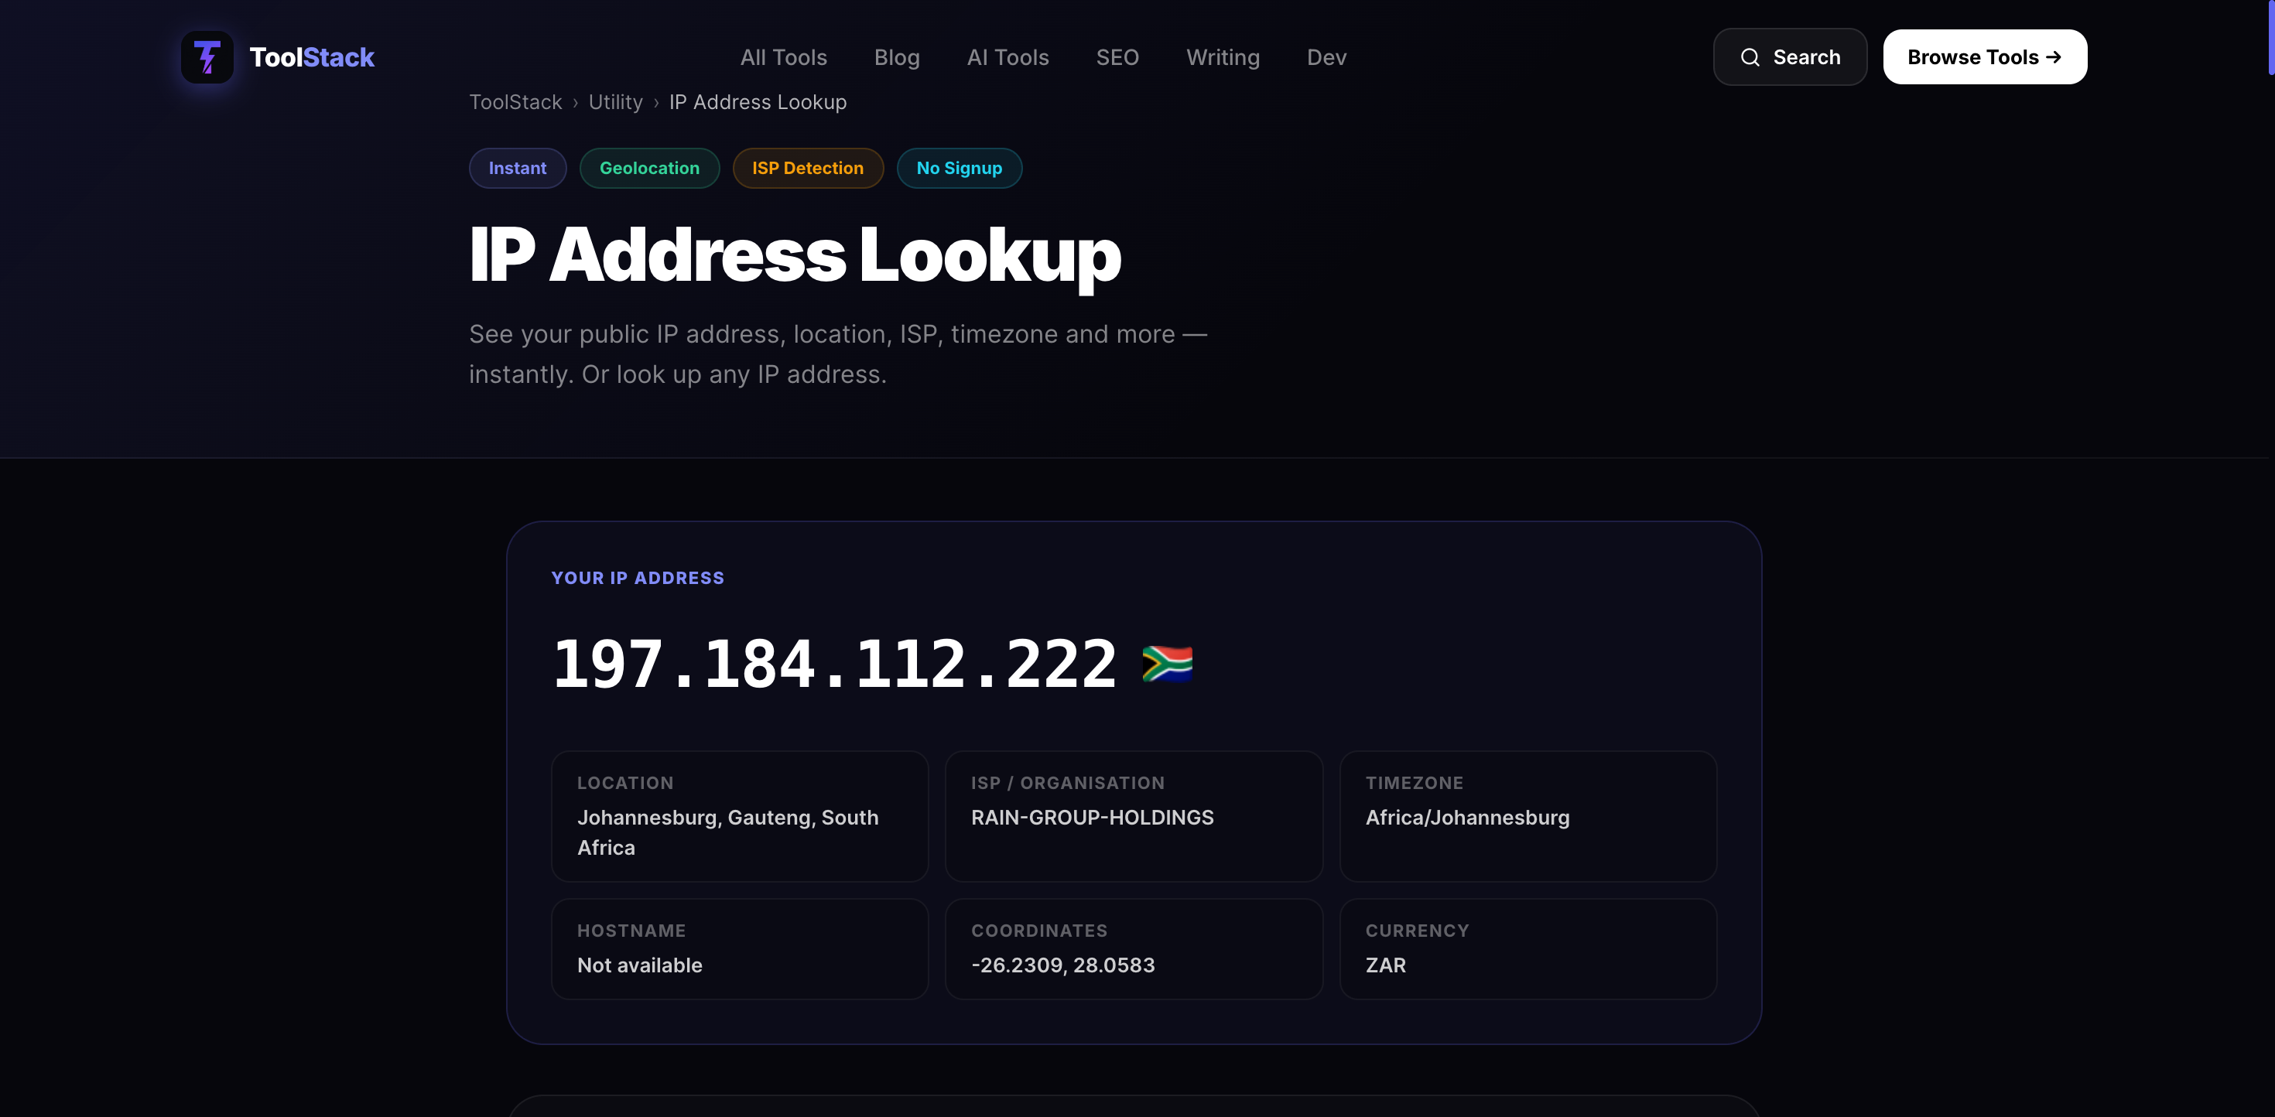Click the Johannesburg, Gauteng, South Africa value
Screen dimensions: 2275x1117
[727, 832]
